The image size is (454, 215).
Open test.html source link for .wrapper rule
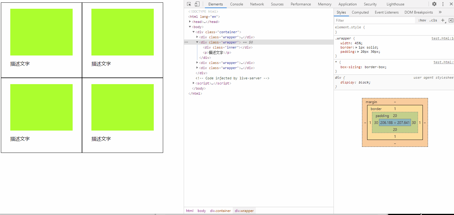(443, 38)
